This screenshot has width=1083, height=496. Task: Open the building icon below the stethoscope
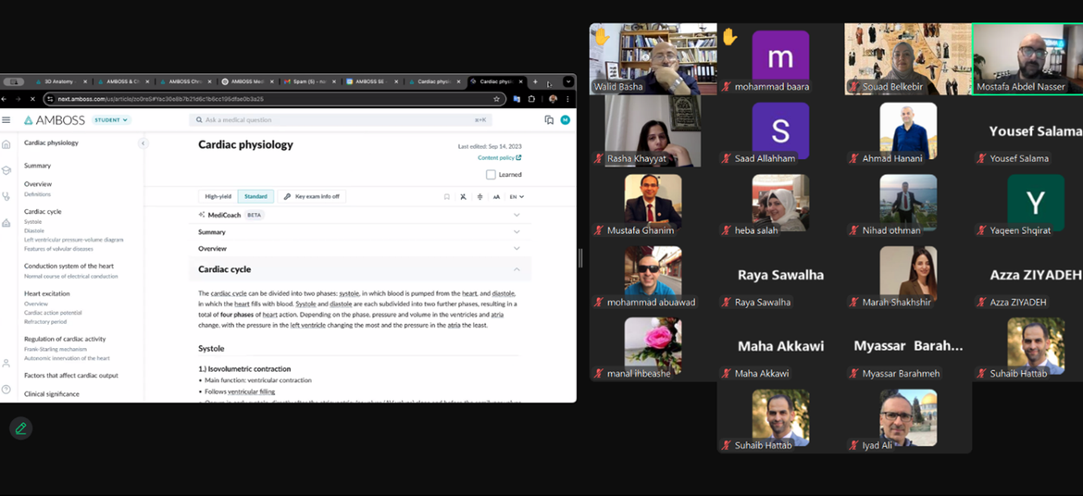point(6,222)
